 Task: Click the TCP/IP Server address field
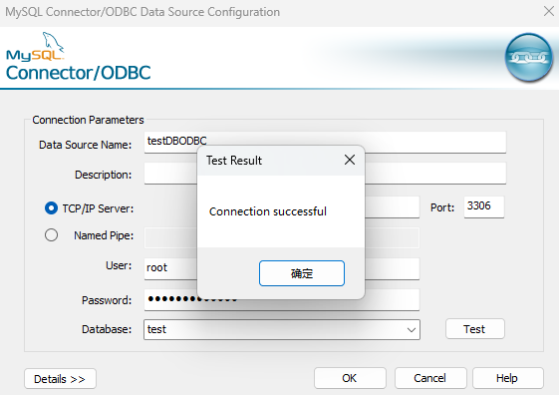coord(393,206)
